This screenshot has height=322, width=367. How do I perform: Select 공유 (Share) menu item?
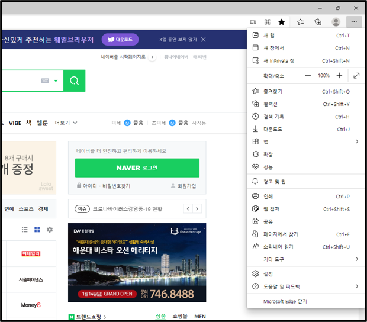[x=305, y=221]
